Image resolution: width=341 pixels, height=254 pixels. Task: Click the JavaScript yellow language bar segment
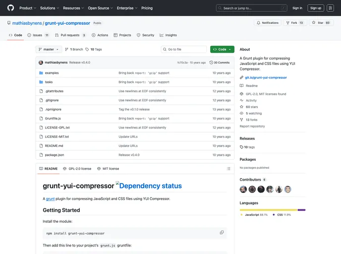coord(269,210)
